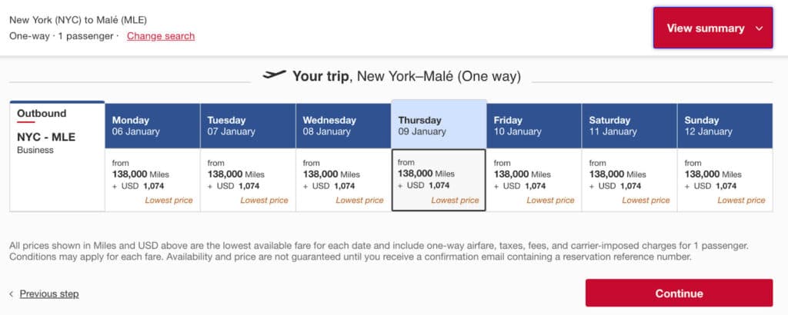Click the Previous step left chevron

click(x=12, y=293)
